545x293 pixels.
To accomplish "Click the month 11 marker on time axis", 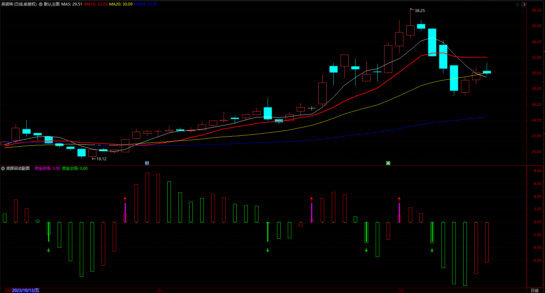I will coord(160,290).
